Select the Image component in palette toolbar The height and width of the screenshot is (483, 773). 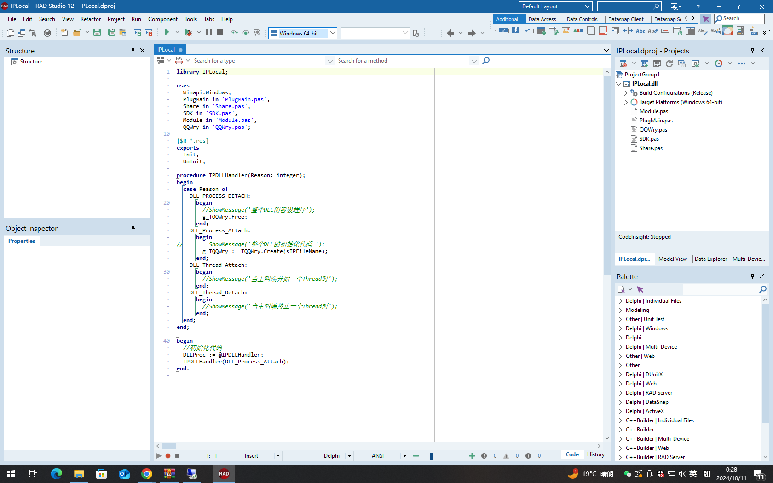coord(566,31)
